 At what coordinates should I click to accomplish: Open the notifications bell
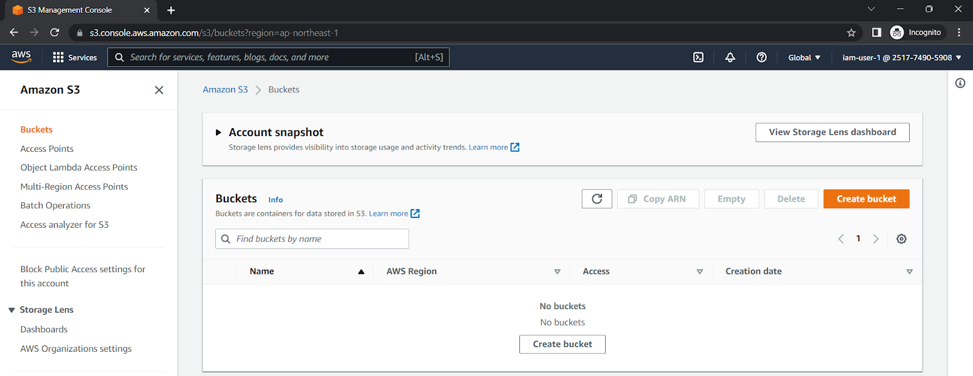pyautogui.click(x=730, y=57)
